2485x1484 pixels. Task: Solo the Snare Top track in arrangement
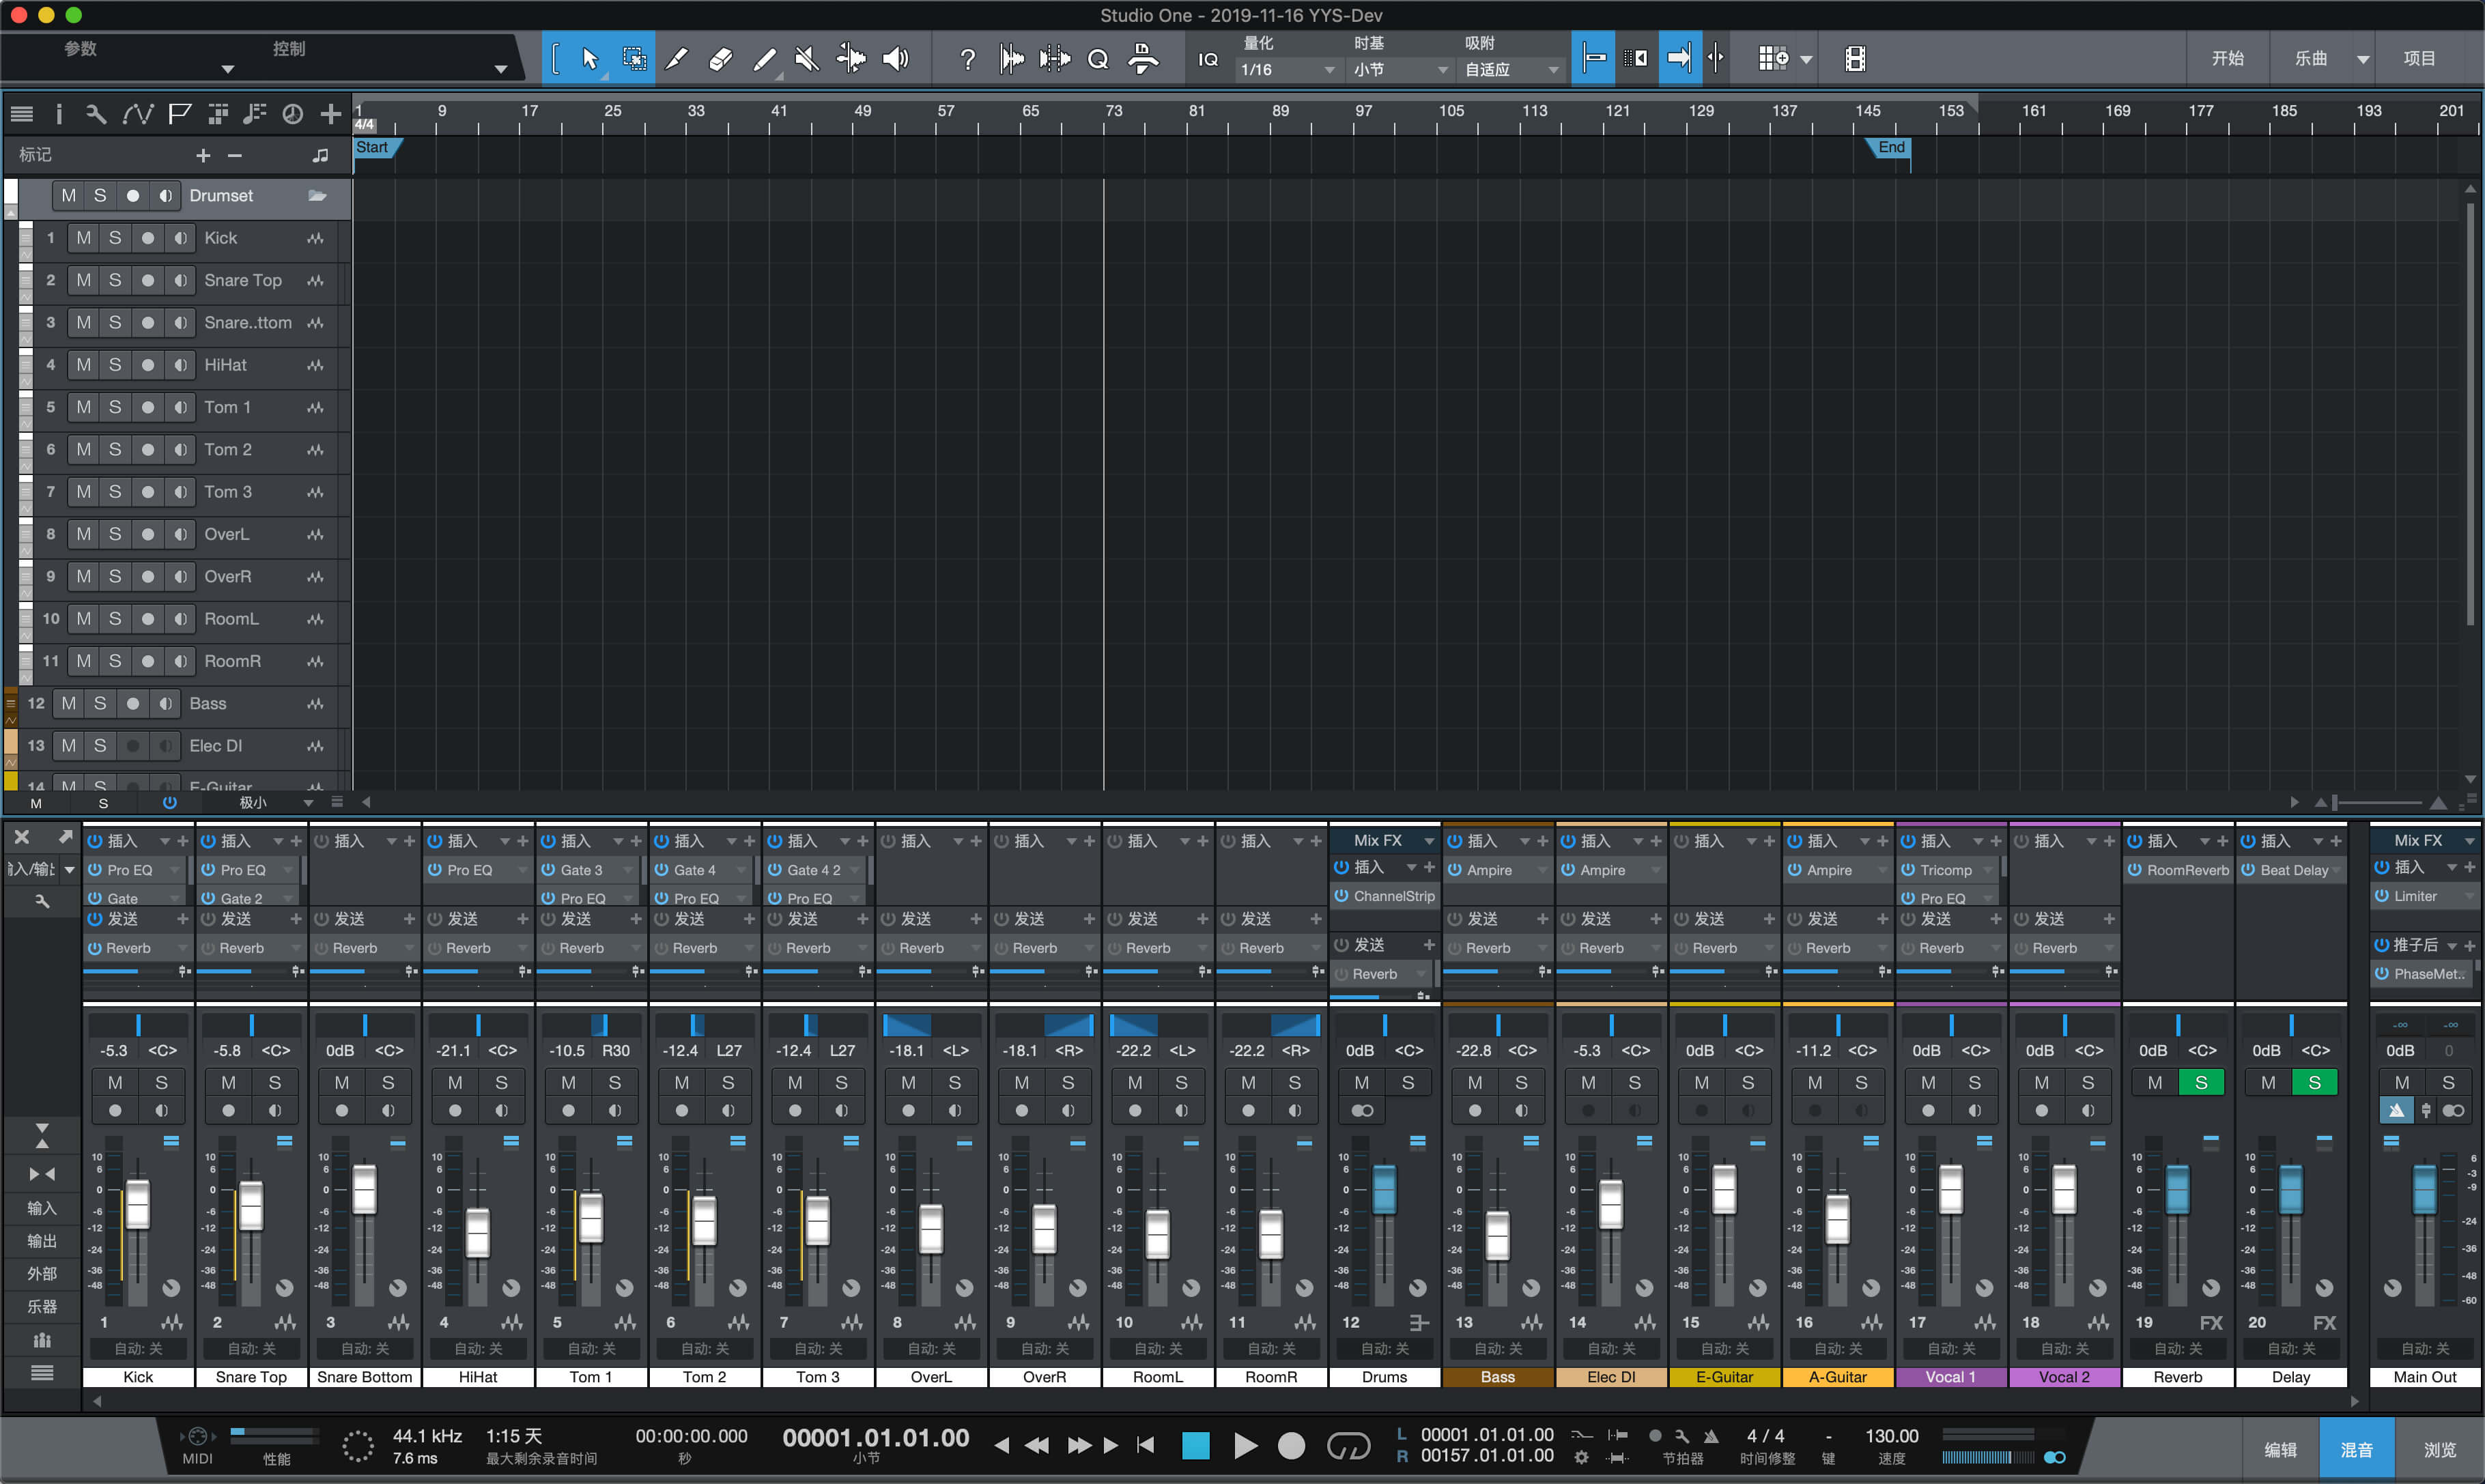115,280
